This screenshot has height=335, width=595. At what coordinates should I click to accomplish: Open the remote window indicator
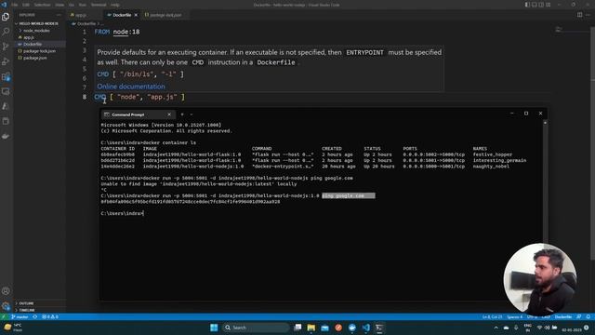click(x=4, y=316)
